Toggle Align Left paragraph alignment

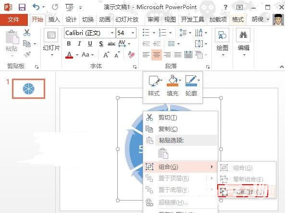coord(146,55)
